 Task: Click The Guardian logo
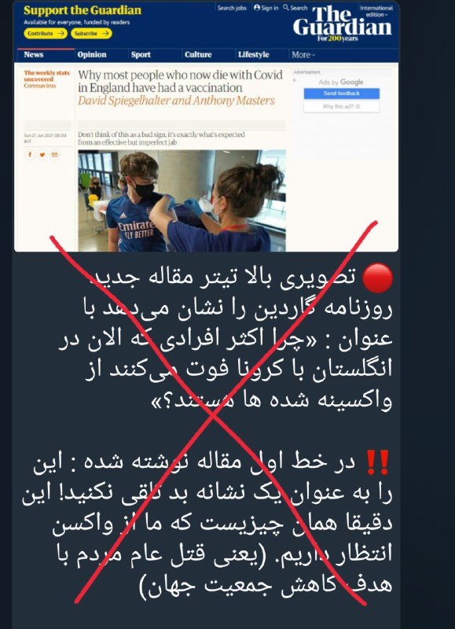[343, 24]
